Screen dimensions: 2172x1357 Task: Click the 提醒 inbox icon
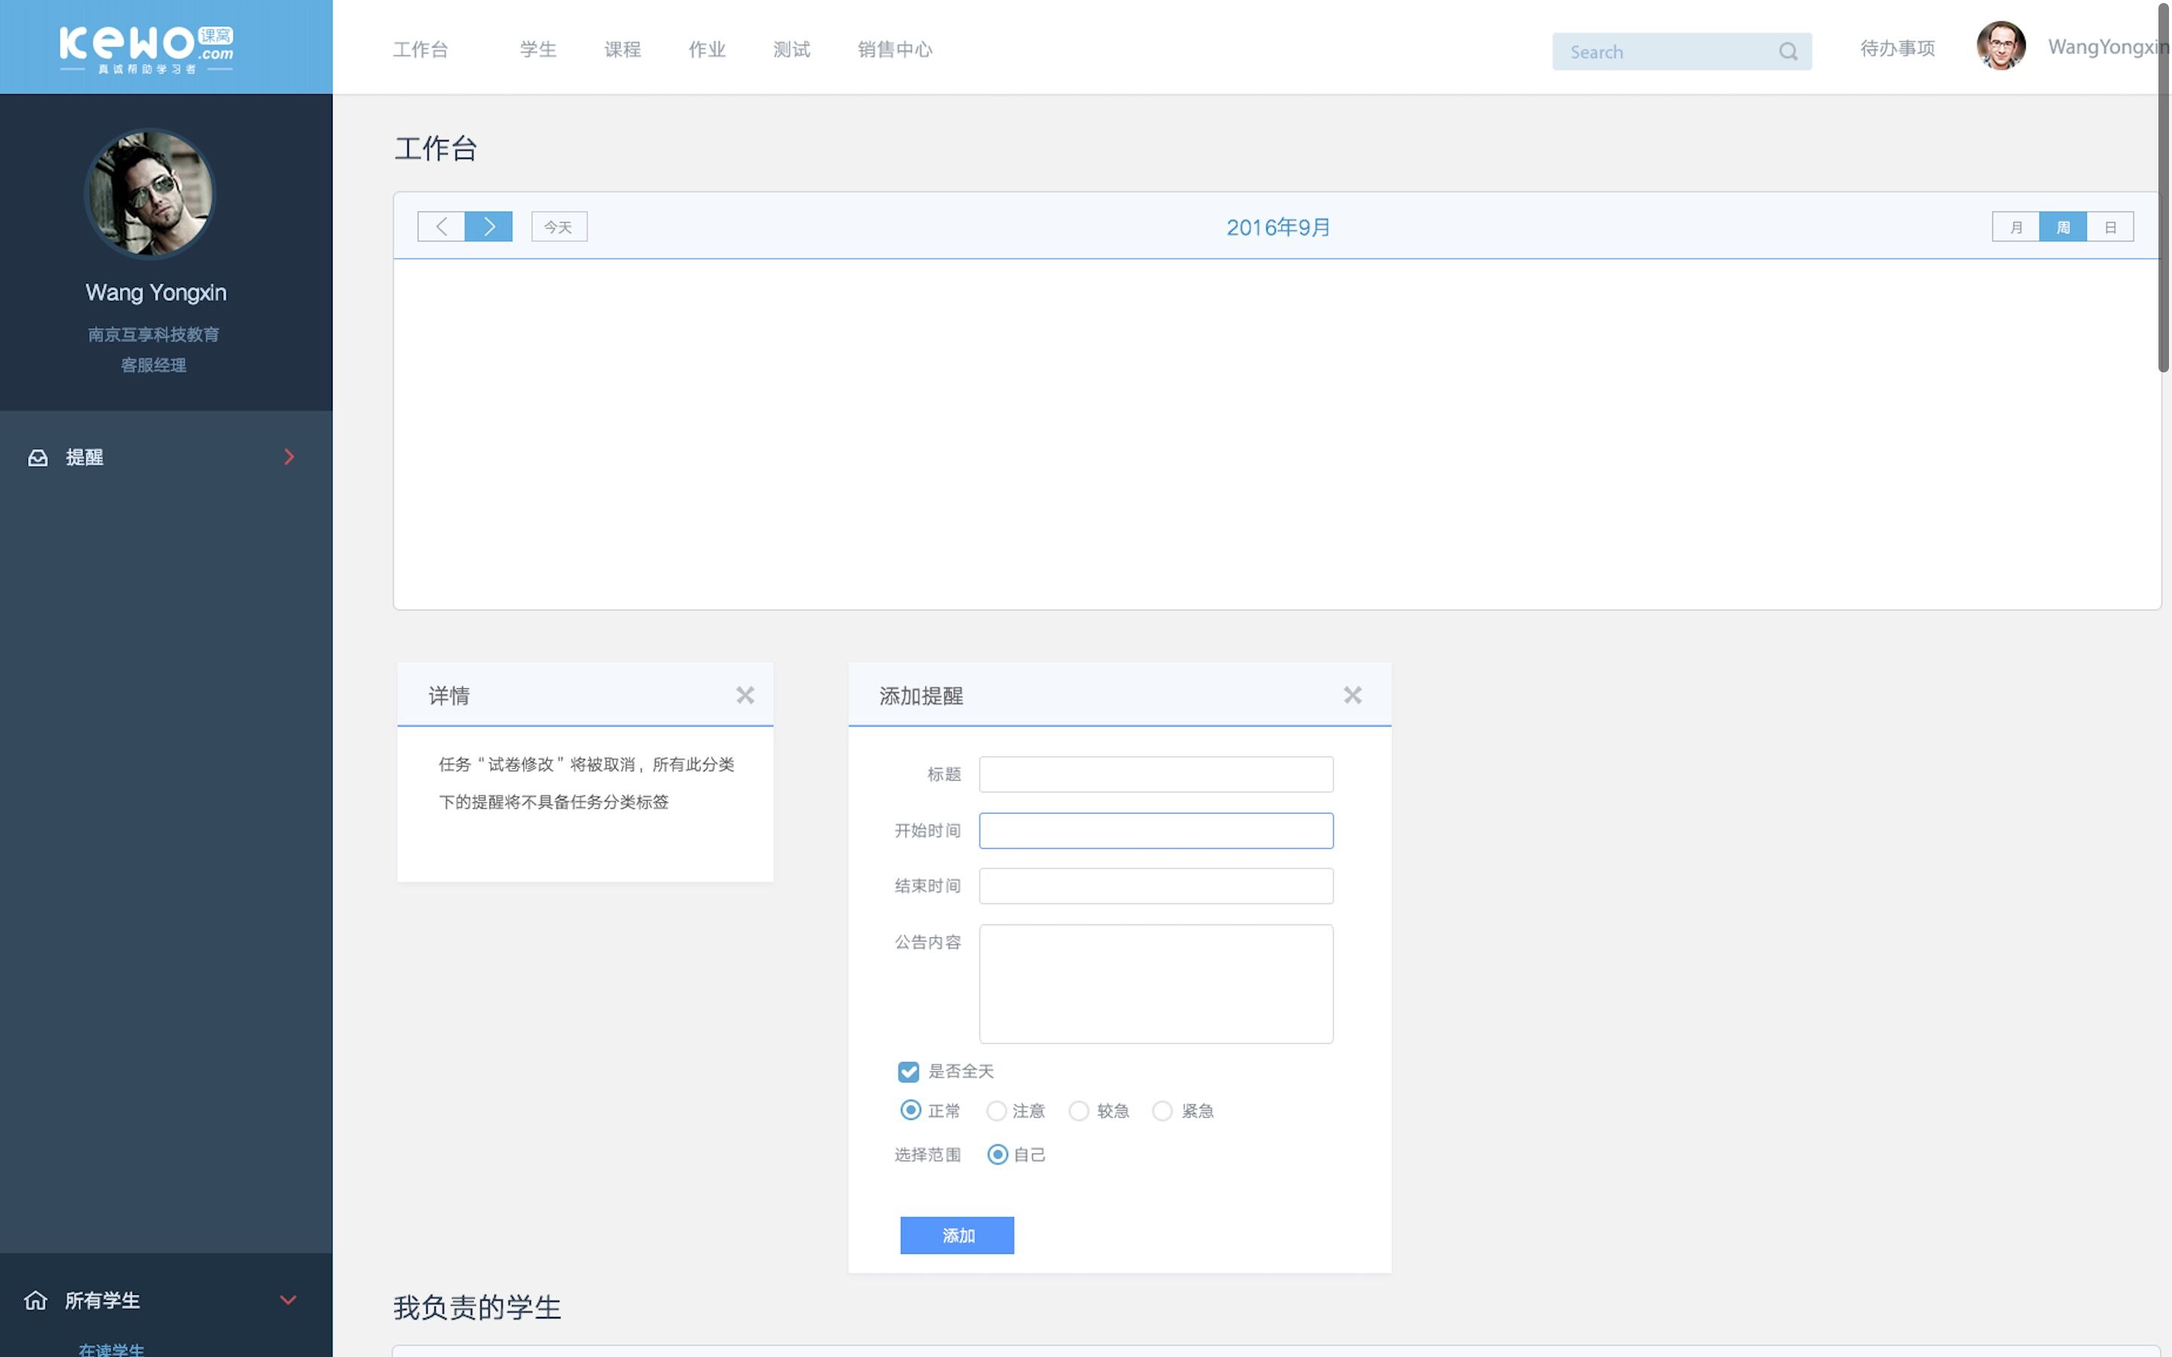38,458
